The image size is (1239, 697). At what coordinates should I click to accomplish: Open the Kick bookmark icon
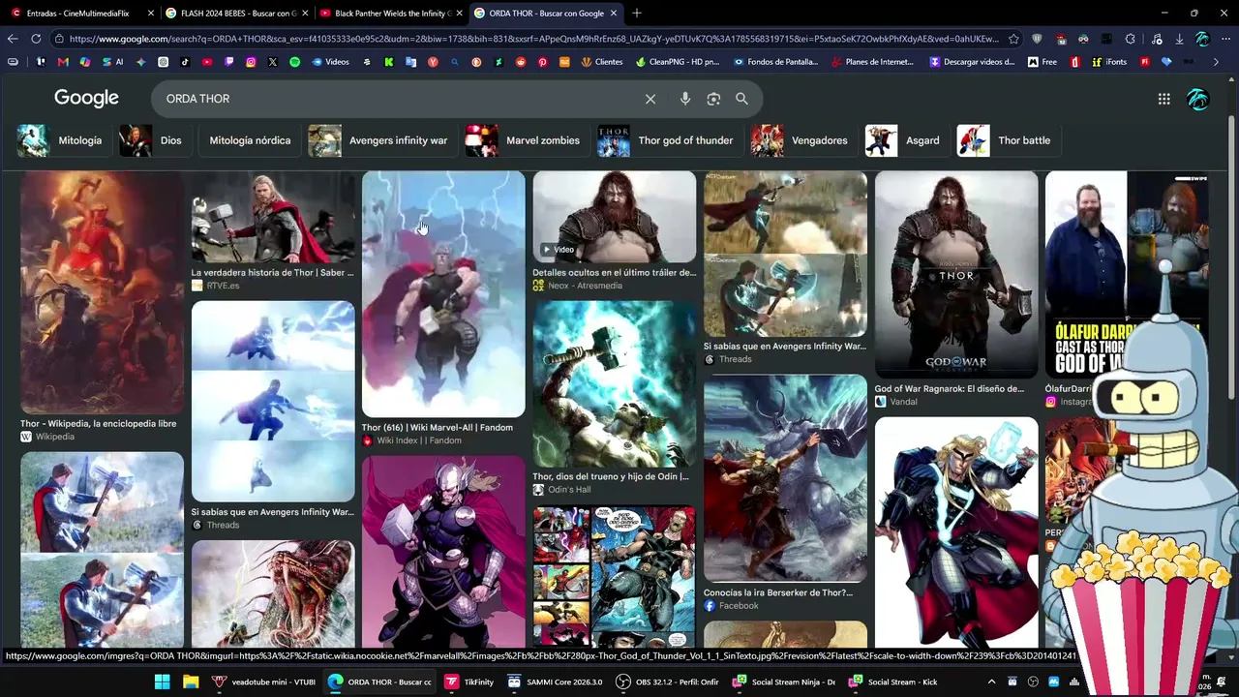388,62
